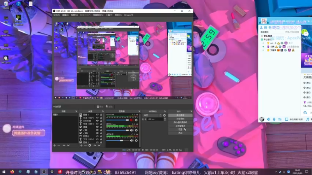312x175 pixels.
Task: Adjust transition duration stepper arrows
Action: tap(165, 119)
